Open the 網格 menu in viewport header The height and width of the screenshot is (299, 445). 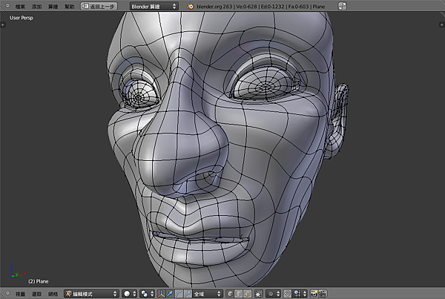tap(53, 293)
